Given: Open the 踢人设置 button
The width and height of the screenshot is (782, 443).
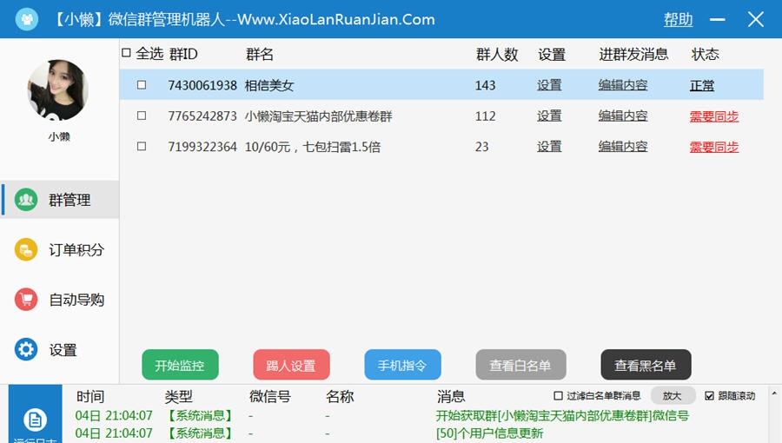Looking at the screenshot, I should [291, 365].
